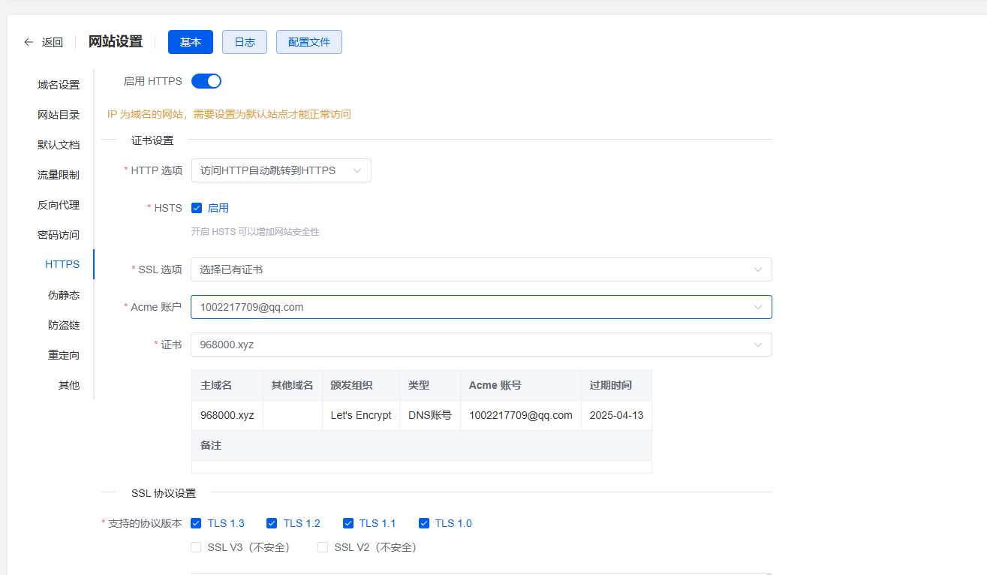Open the 日志 tab button

tap(245, 42)
